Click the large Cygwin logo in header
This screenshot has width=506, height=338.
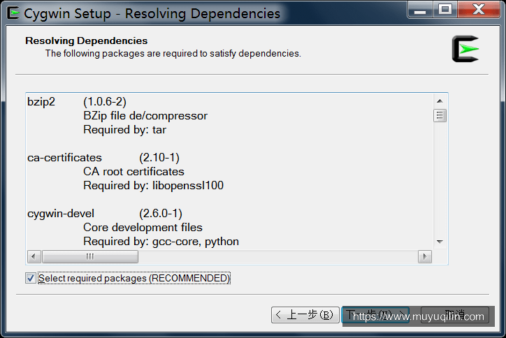pos(465,49)
